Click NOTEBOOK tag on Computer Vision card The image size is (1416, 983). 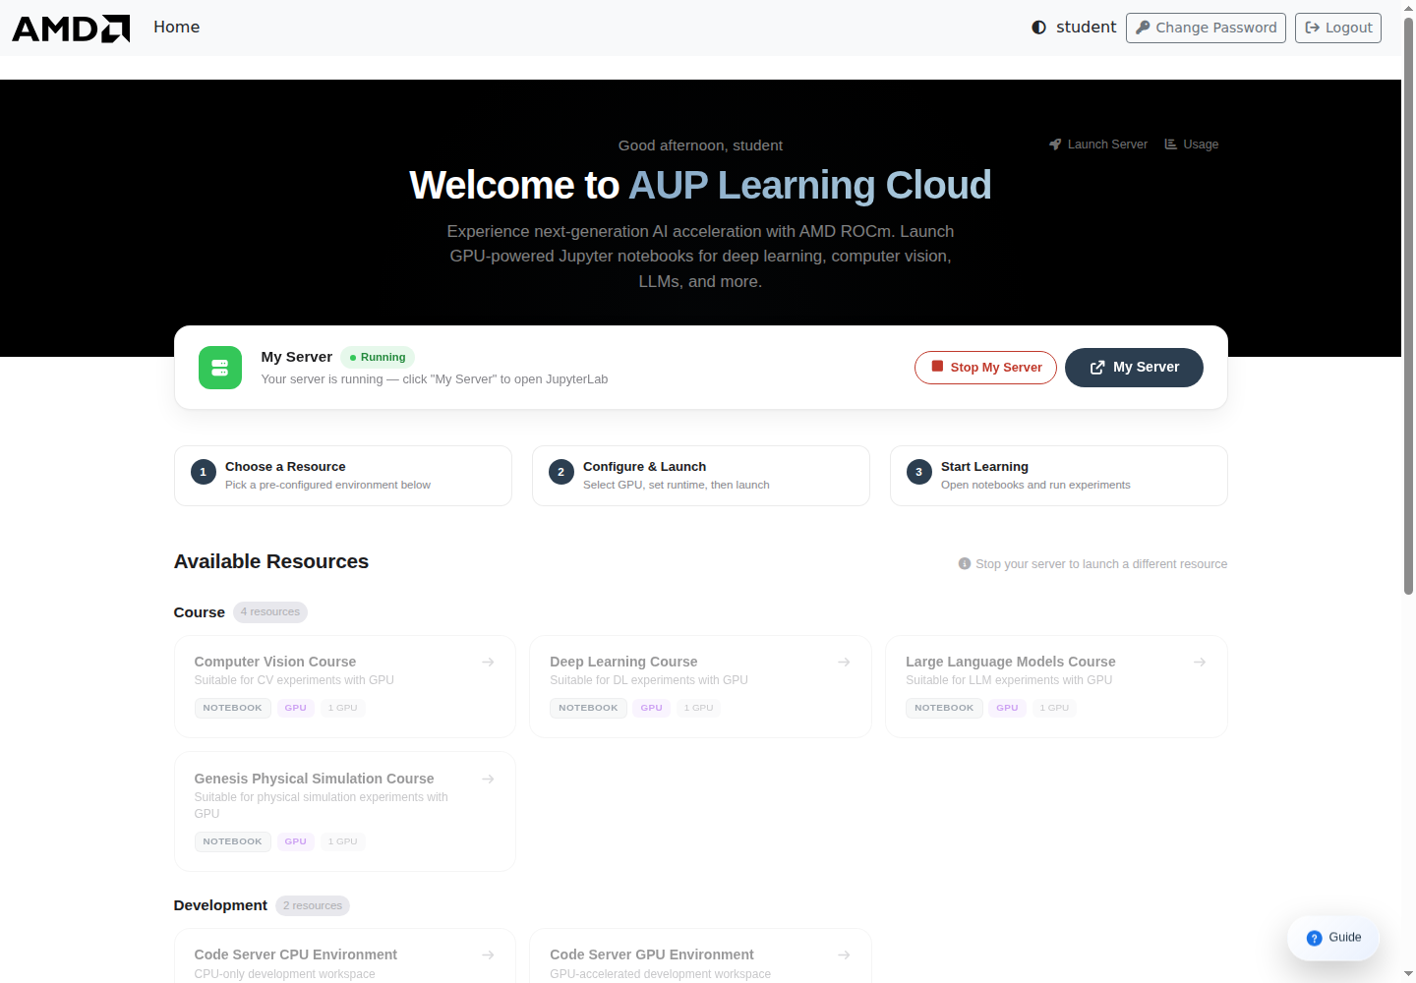[x=233, y=709]
